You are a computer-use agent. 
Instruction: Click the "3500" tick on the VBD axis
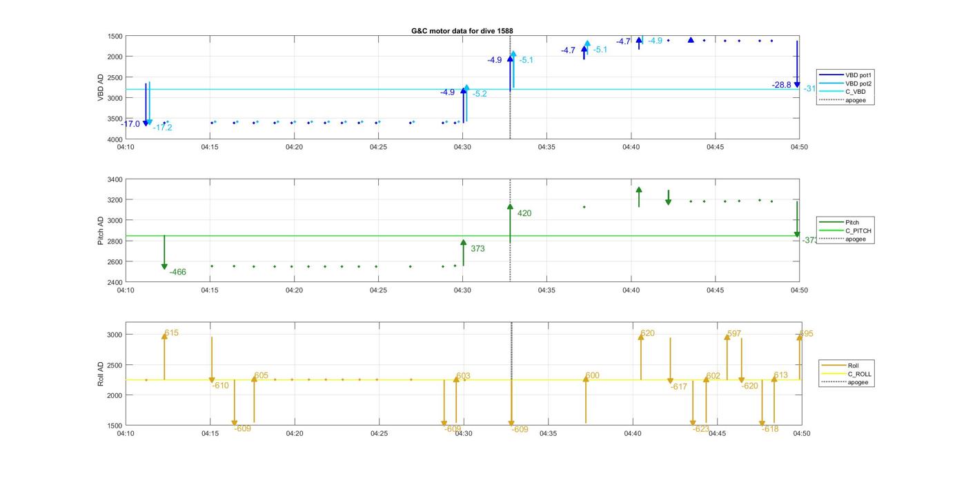coord(115,119)
